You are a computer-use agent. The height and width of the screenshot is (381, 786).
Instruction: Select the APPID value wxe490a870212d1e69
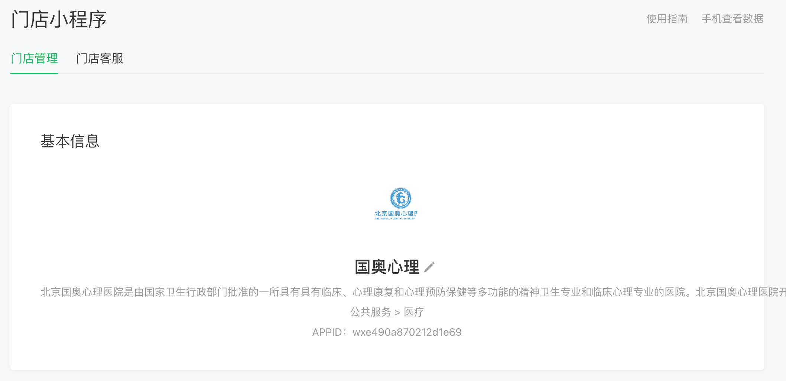coord(407,332)
